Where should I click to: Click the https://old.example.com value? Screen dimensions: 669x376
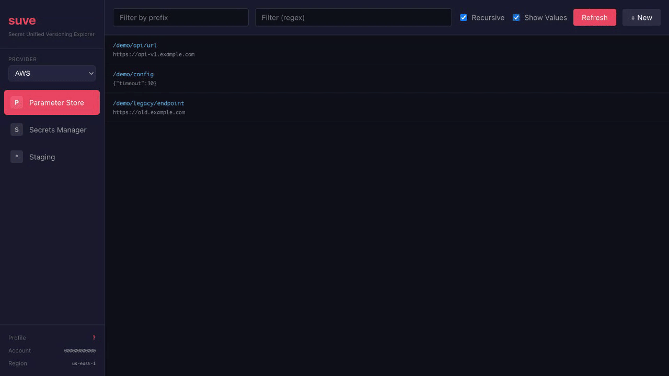[149, 112]
